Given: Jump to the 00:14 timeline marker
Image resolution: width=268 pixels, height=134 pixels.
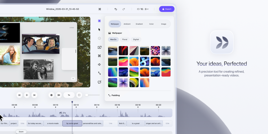Looking at the screenshot, I should pyautogui.click(x=97, y=105).
